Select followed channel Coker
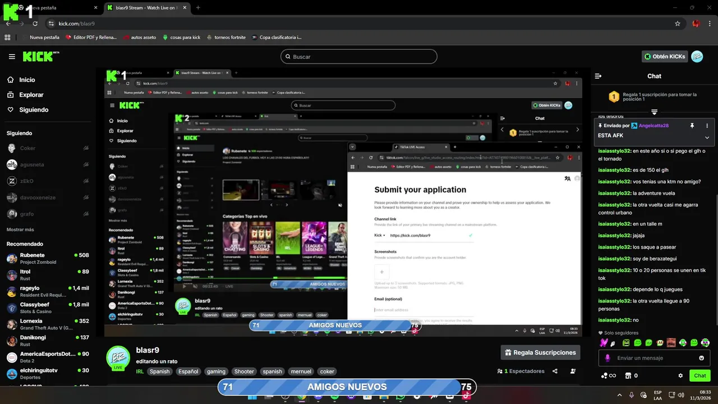 coord(47,148)
